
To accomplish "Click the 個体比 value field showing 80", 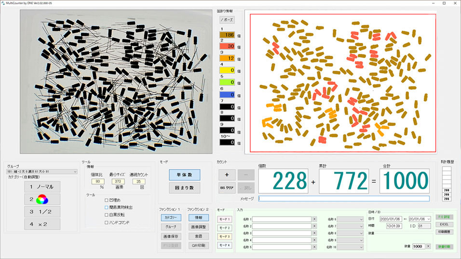I will coord(97,181).
